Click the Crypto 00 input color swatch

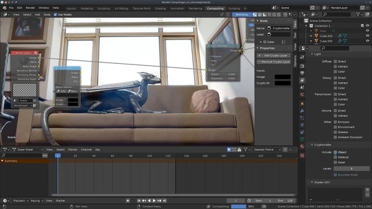(282, 83)
